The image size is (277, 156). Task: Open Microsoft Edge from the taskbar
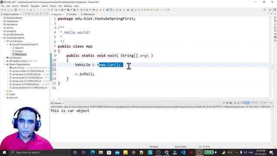(x=93, y=152)
